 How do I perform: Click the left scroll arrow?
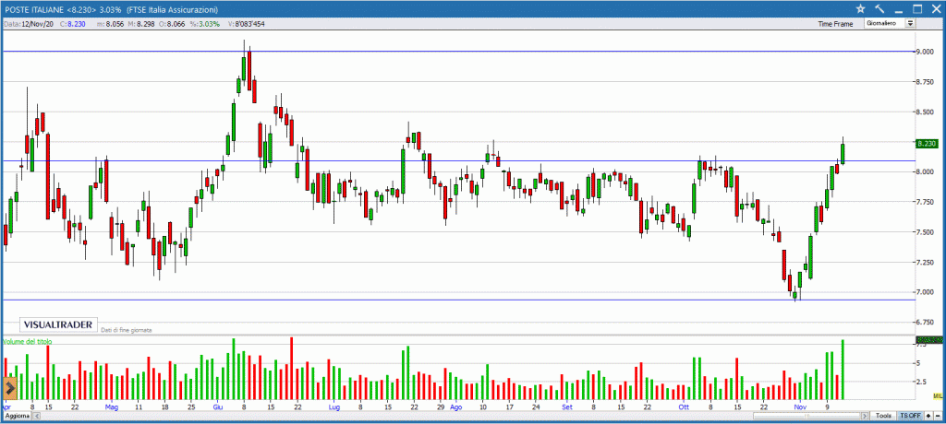35,417
